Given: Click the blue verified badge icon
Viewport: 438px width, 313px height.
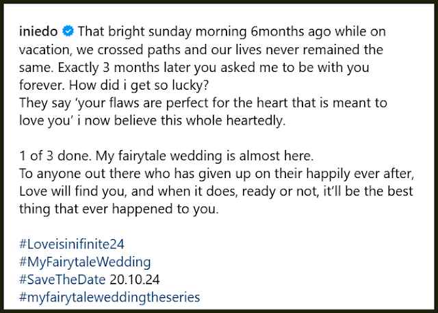Looking at the screenshot, I should [x=68, y=31].
